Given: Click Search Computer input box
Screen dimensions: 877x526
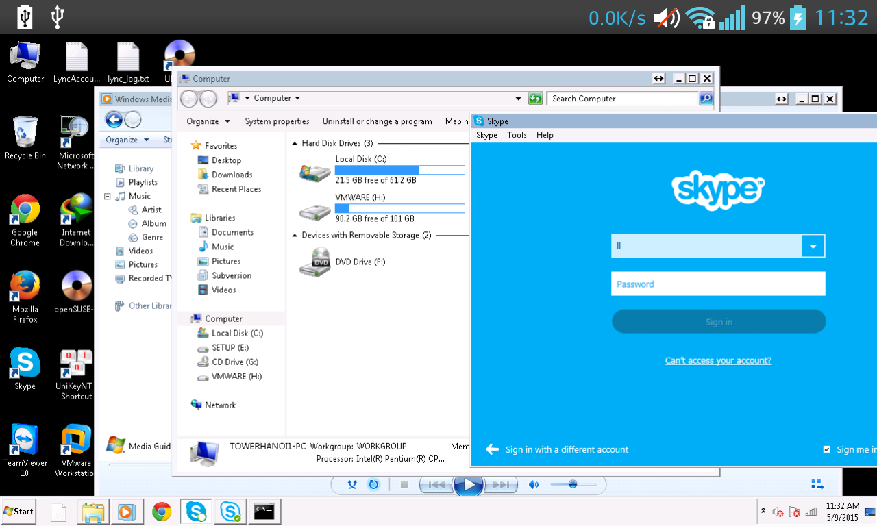Looking at the screenshot, I should point(622,99).
